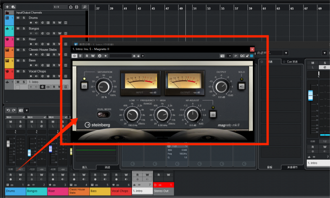Viewport: 330px width, 198px height.
Task: Toggle monitor speaker on Drums track
Action: click(x=36, y=22)
